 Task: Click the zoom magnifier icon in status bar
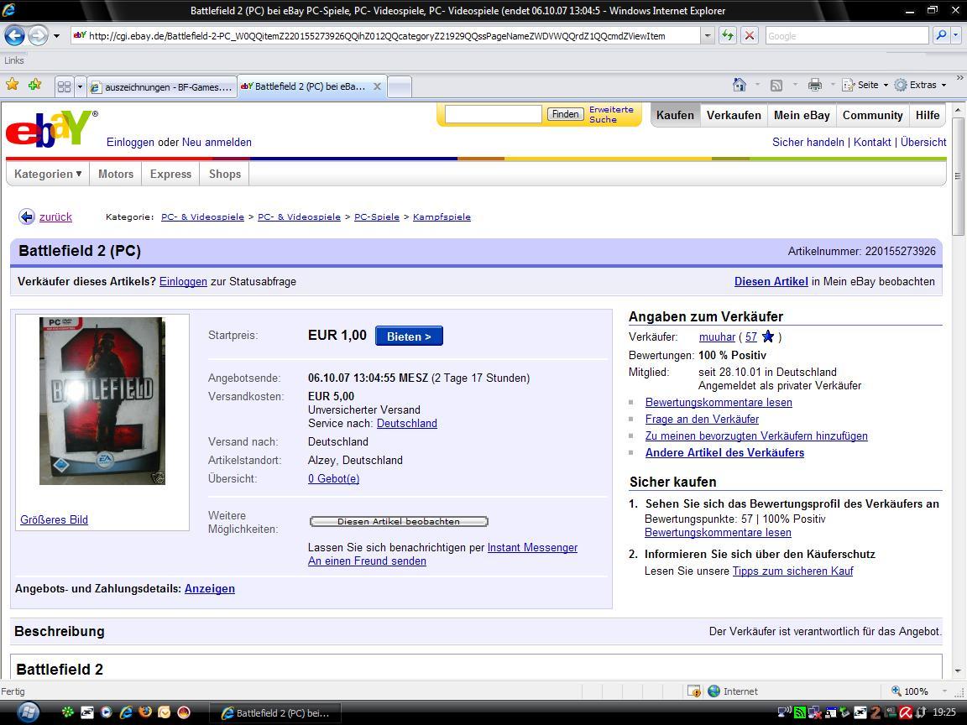(896, 691)
